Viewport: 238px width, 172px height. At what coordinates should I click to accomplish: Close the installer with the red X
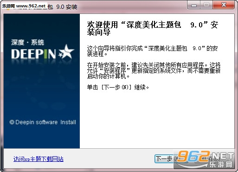(x=224, y=5)
